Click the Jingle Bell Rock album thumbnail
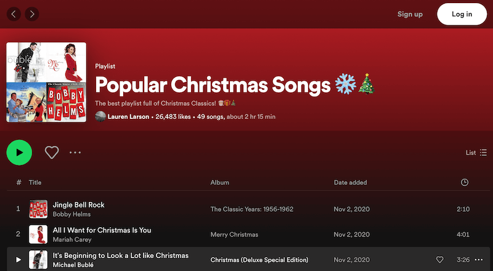This screenshot has width=493, height=271. coord(38,209)
